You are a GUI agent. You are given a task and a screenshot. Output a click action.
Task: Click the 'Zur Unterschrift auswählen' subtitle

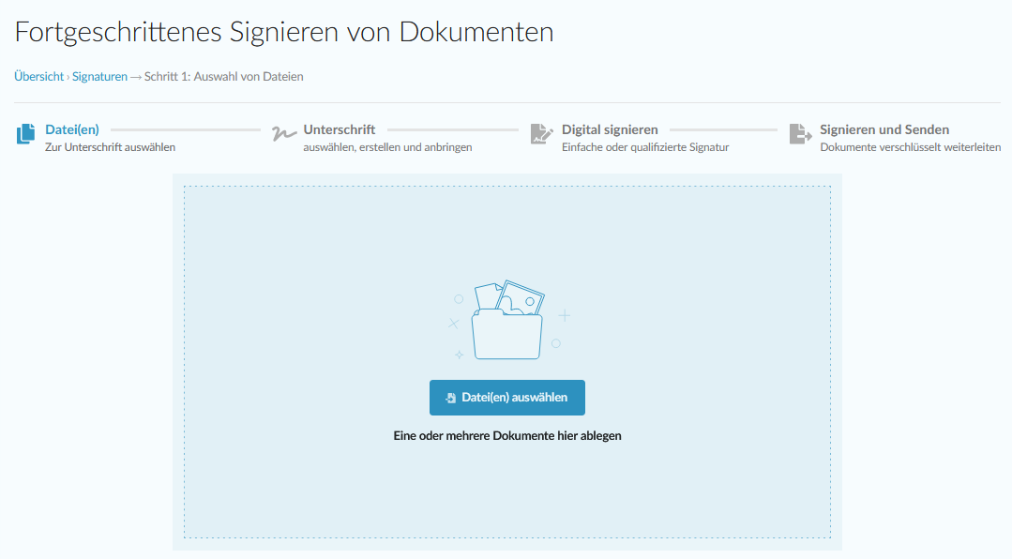click(110, 147)
